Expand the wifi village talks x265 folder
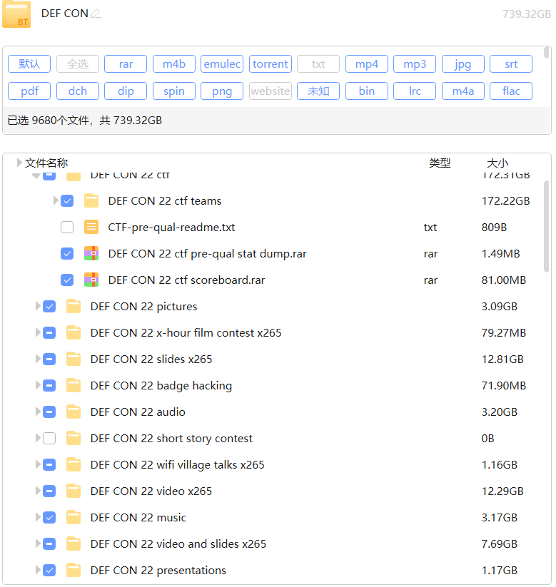 click(38, 464)
